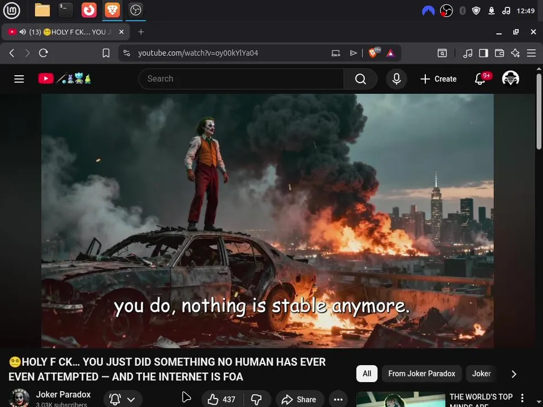The width and height of the screenshot is (543, 407).
Task: Open a new browser tab
Action: click(141, 32)
